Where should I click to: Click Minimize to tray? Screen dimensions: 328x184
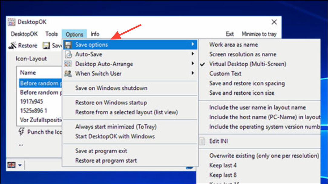[259, 34]
